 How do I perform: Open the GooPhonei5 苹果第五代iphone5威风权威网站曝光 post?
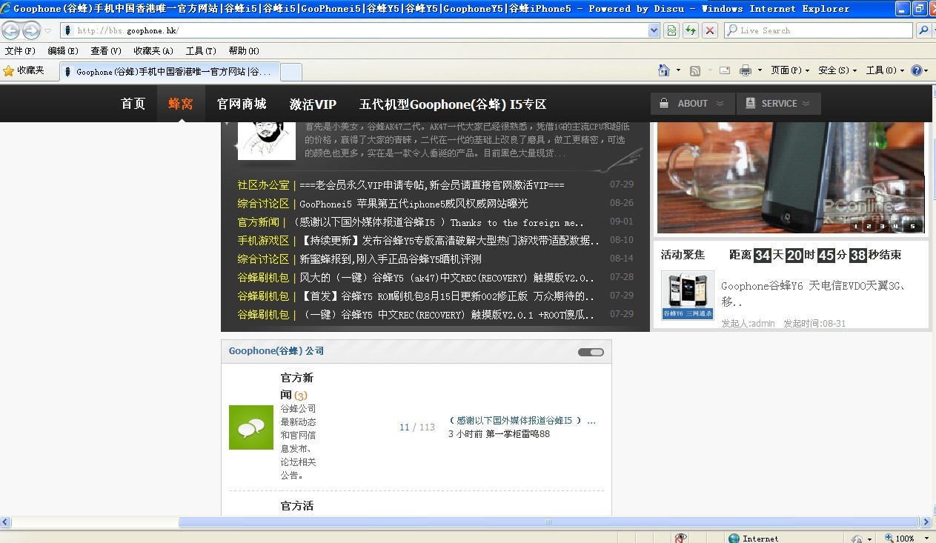point(414,204)
